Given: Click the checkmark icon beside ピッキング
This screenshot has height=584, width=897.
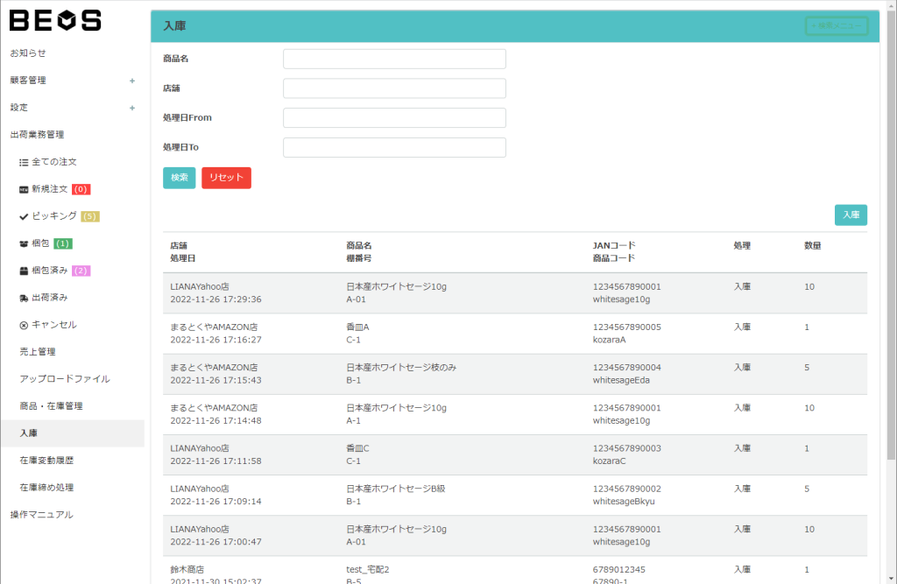Looking at the screenshot, I should click(24, 216).
